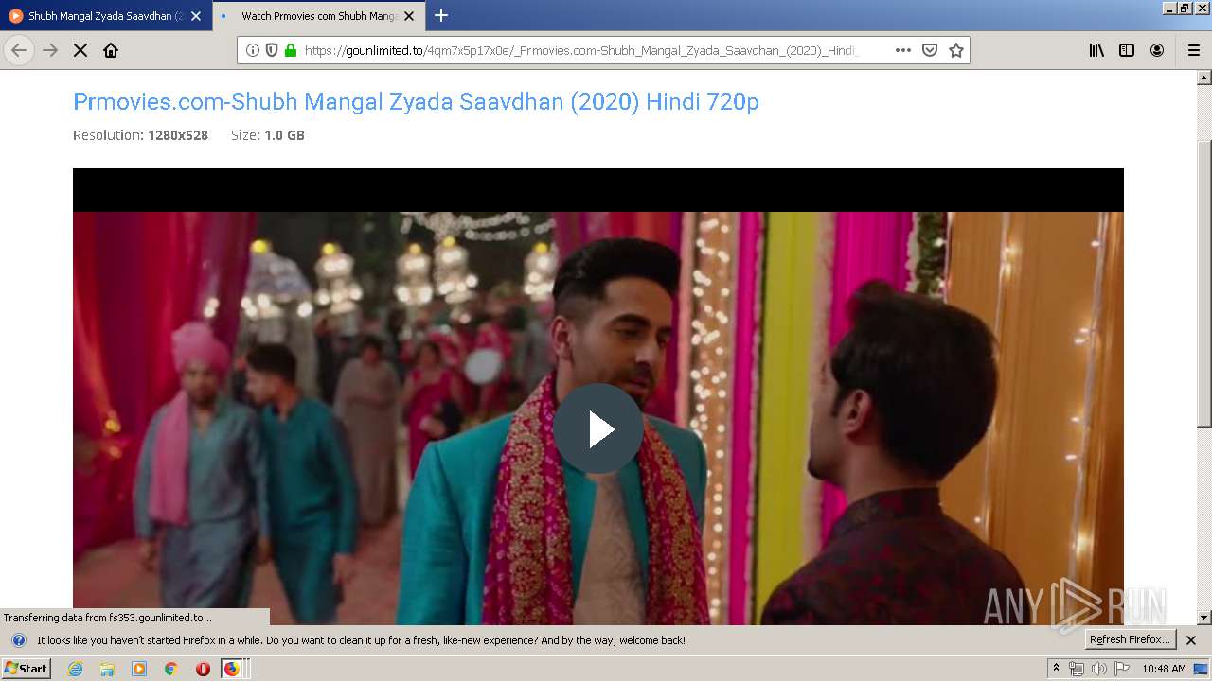Launch Internet Explorer from taskbar
1212x681 pixels.
[76, 669]
